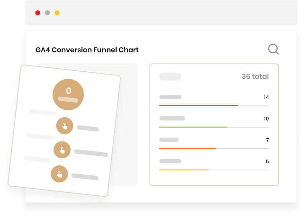Click the gray label beside the 36 total text

tap(170, 76)
